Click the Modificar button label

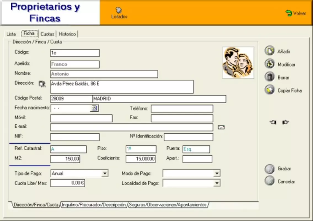tap(287, 65)
